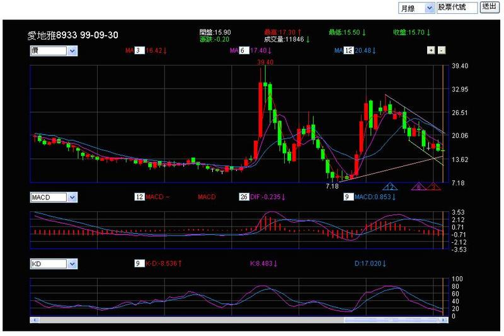
Task: Click the red 3 triangle marker
Action: pos(433,187)
